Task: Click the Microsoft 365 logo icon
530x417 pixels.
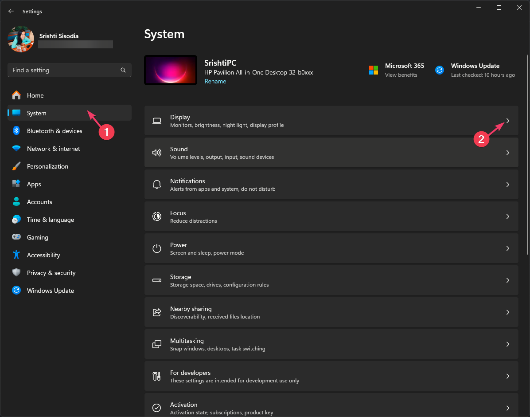Action: tap(374, 70)
